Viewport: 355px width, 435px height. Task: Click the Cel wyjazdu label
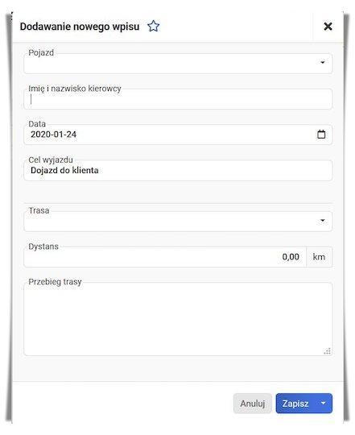click(x=51, y=159)
